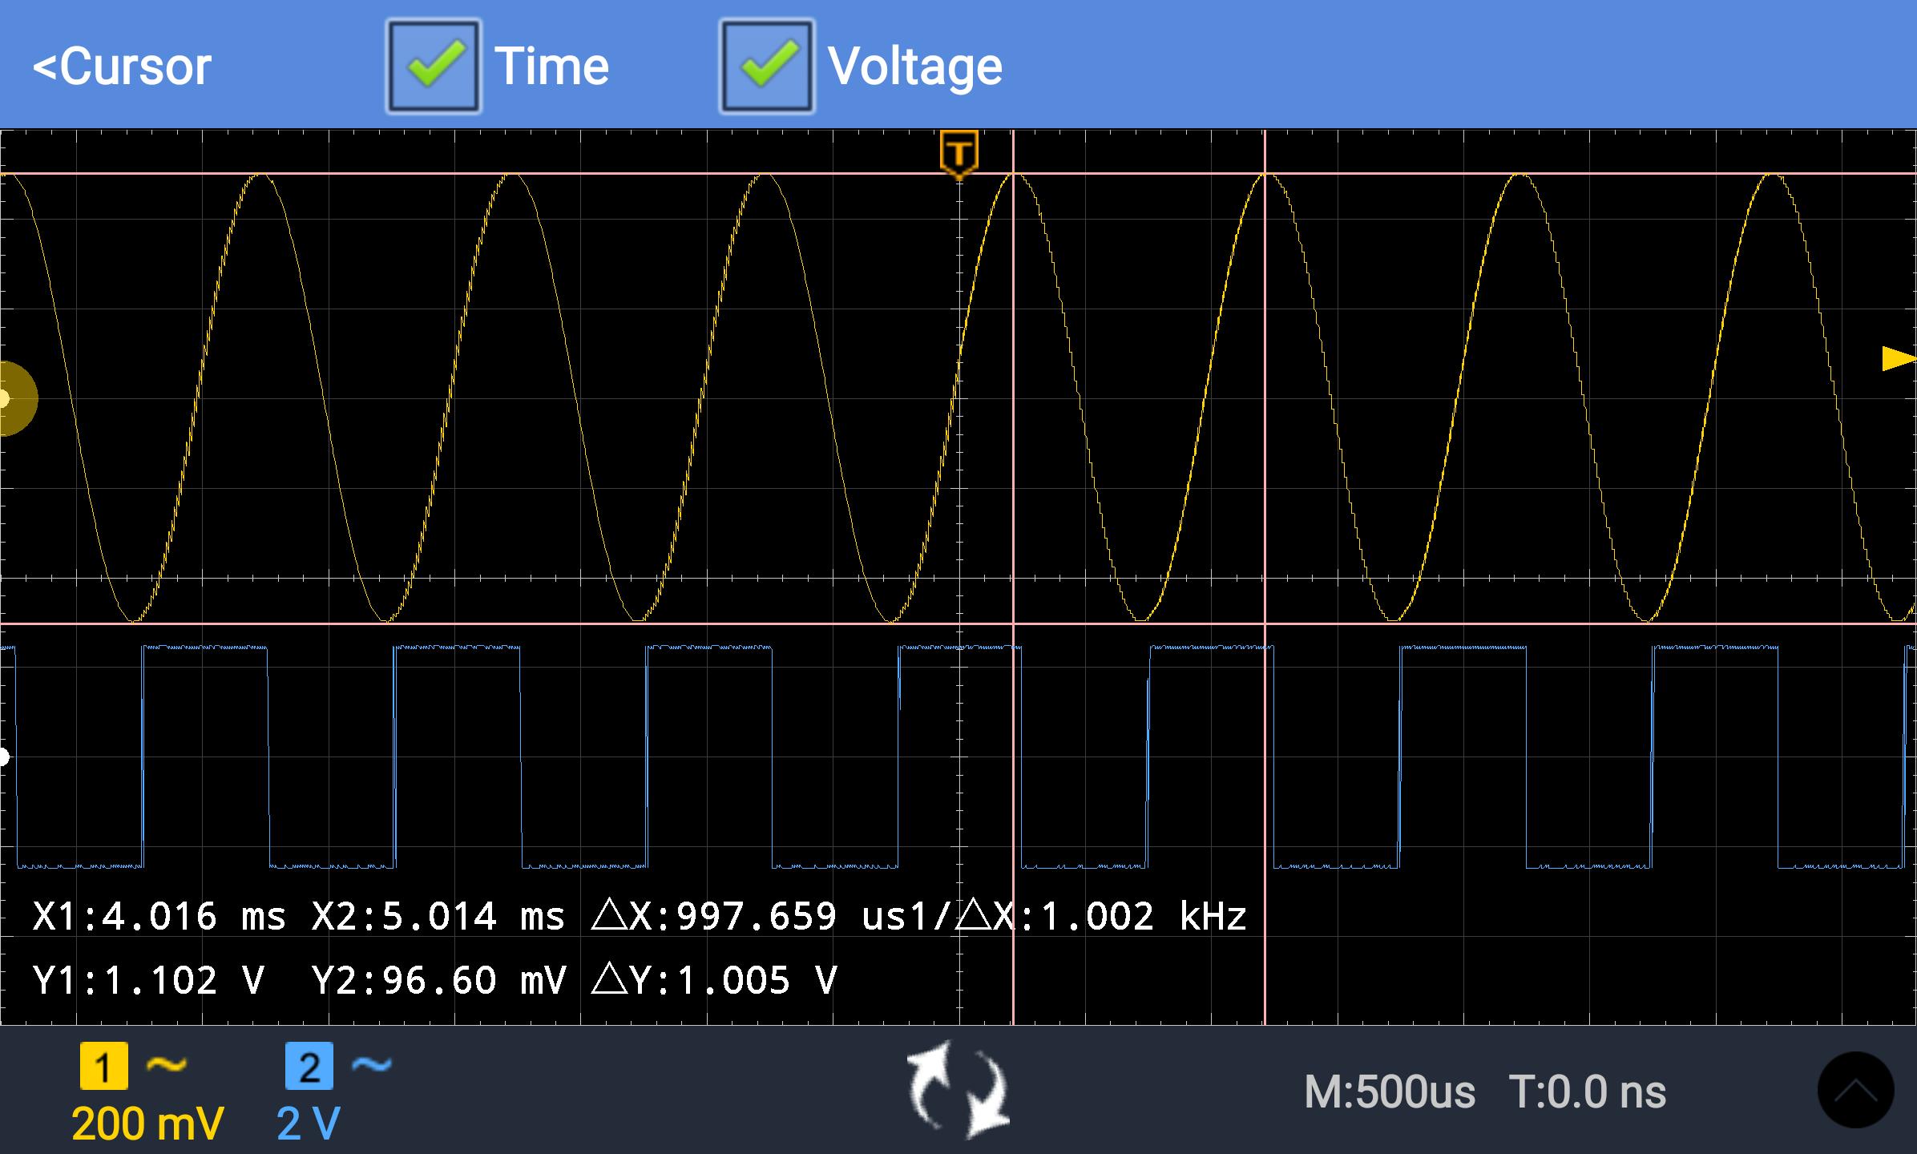Toggle channel 2 coupling wave icon
The image size is (1917, 1154).
pyautogui.click(x=372, y=1064)
